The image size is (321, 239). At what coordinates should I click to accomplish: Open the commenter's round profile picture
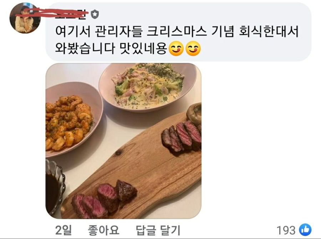[x=25, y=18]
